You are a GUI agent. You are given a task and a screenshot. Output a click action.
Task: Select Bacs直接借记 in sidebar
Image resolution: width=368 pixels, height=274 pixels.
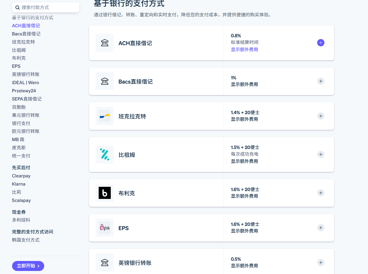click(26, 34)
